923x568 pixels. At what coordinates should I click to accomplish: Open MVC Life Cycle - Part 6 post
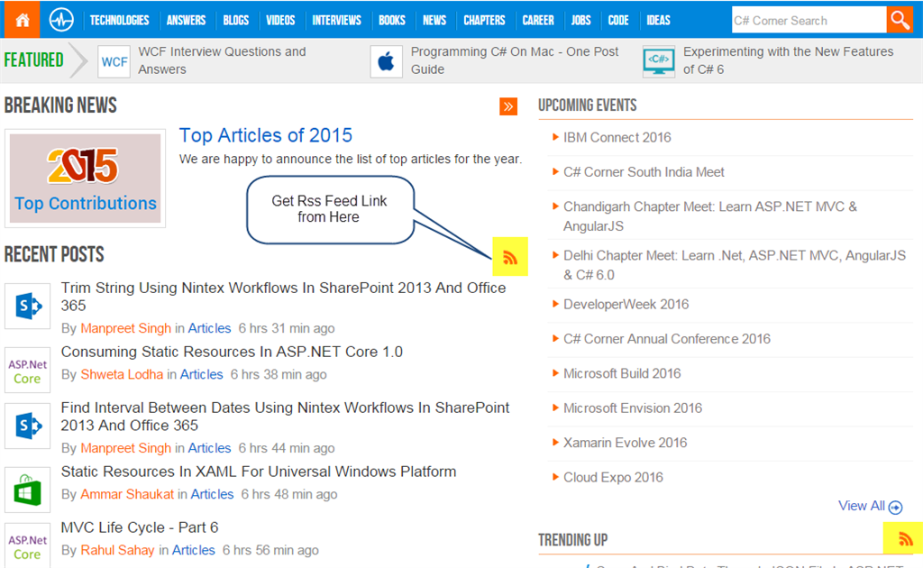pos(140,527)
